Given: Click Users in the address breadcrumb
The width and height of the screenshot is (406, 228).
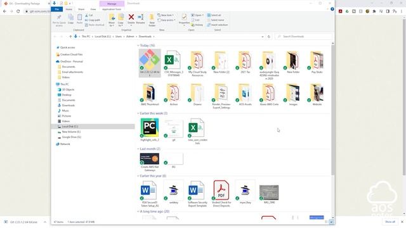Looking at the screenshot, I should pos(119,37).
